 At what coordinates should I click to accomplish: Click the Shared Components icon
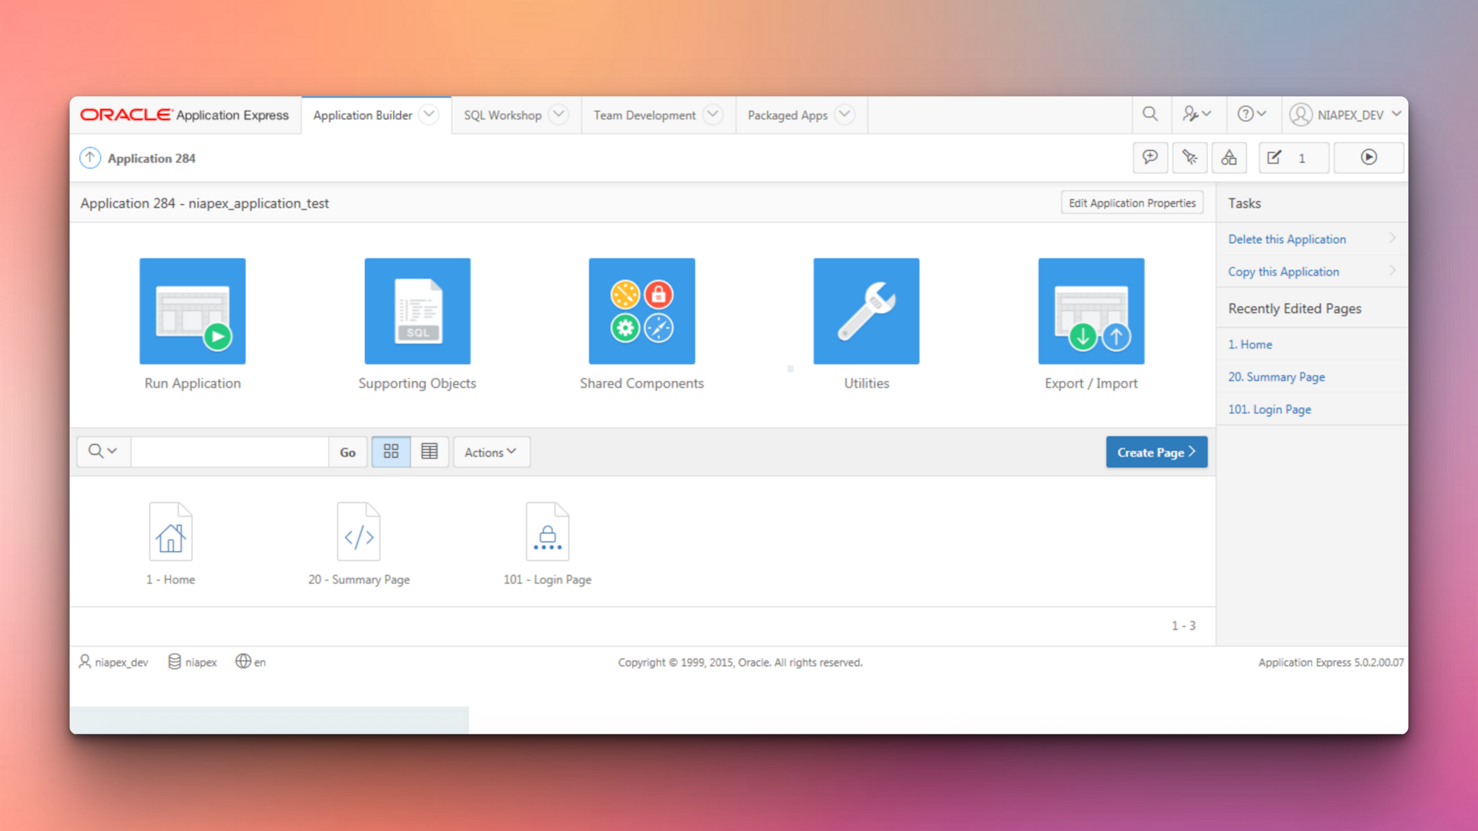(x=641, y=311)
